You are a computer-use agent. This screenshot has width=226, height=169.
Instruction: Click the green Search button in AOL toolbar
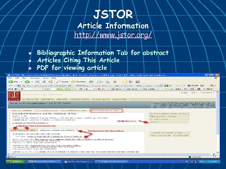[67, 89]
